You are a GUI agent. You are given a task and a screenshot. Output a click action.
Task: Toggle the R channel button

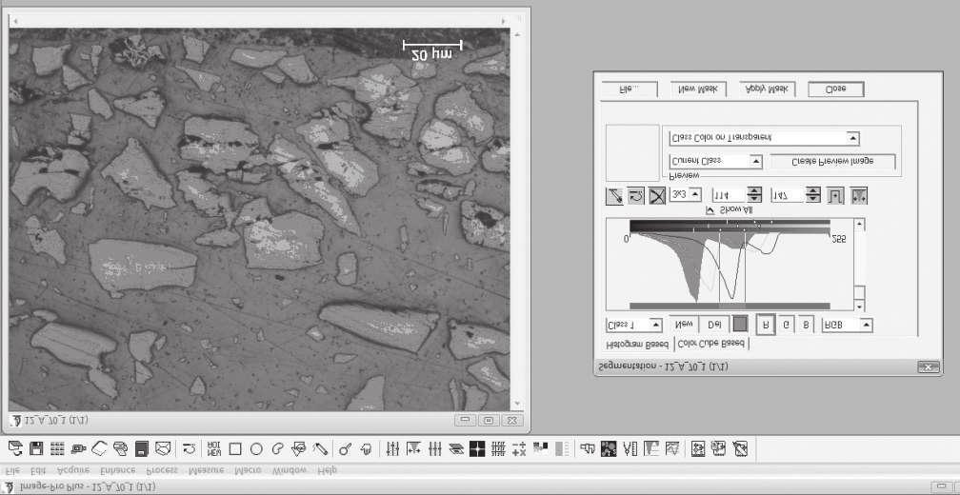point(766,325)
